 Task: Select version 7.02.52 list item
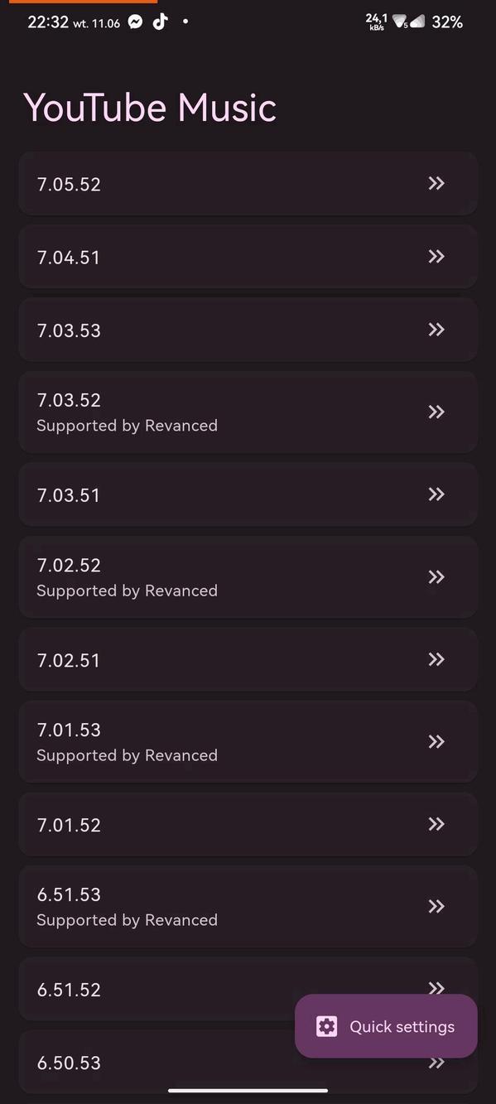point(248,576)
